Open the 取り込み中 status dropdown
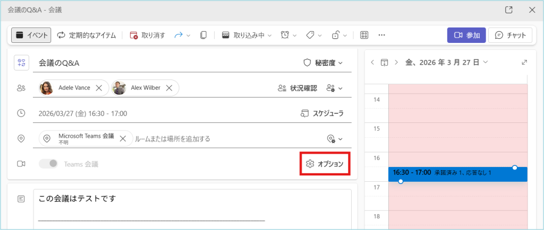The height and width of the screenshot is (230, 544). tap(246, 36)
